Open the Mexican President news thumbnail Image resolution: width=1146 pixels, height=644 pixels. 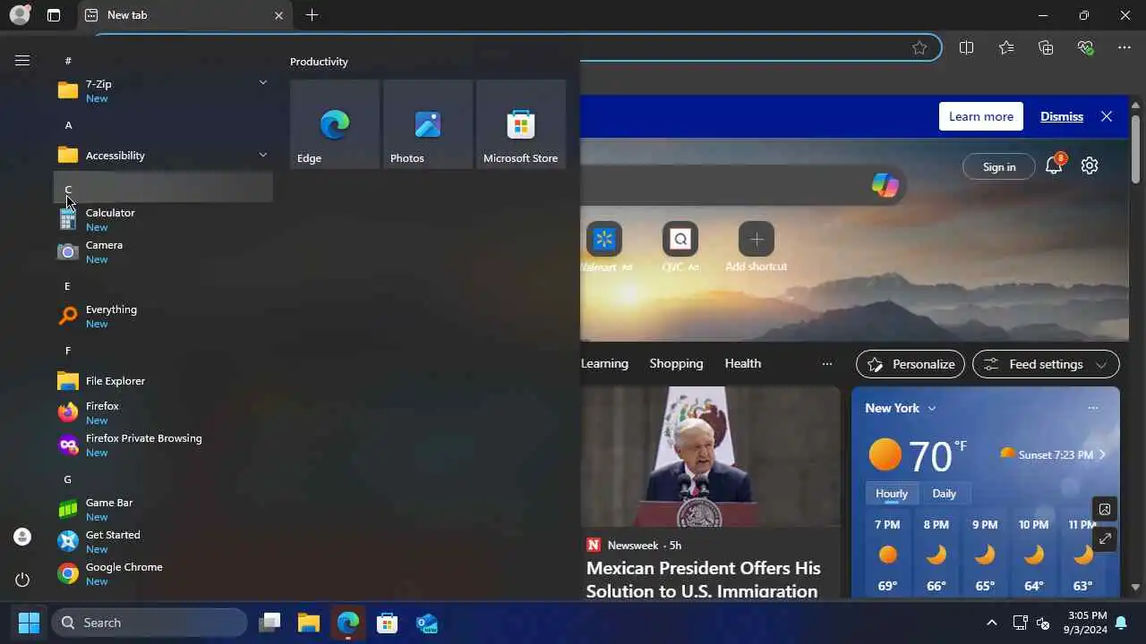pos(711,456)
